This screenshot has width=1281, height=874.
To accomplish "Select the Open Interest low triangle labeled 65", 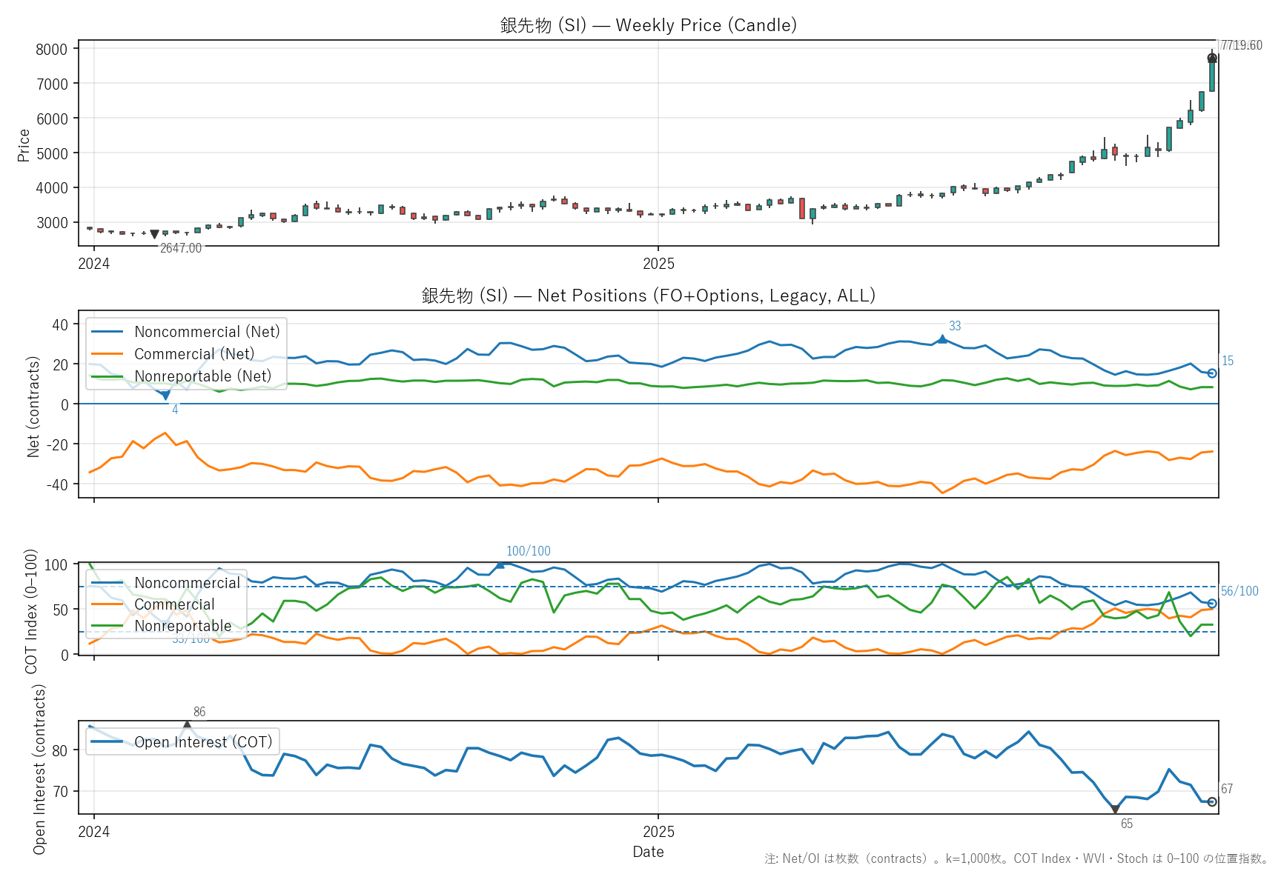I will [1115, 810].
